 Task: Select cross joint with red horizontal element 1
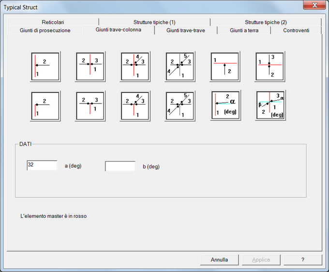coord(270,66)
